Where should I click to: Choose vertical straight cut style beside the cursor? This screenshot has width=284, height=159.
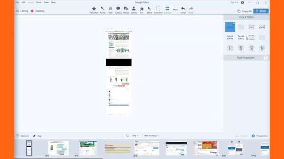[x=252, y=38]
